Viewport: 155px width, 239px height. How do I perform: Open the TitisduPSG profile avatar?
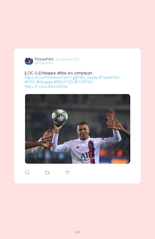click(x=29, y=61)
